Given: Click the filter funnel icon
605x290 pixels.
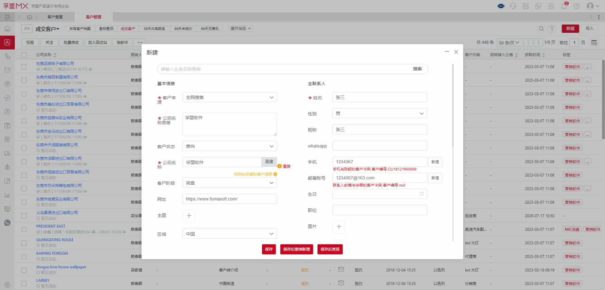Looking at the screenshot, I should click(552, 29).
